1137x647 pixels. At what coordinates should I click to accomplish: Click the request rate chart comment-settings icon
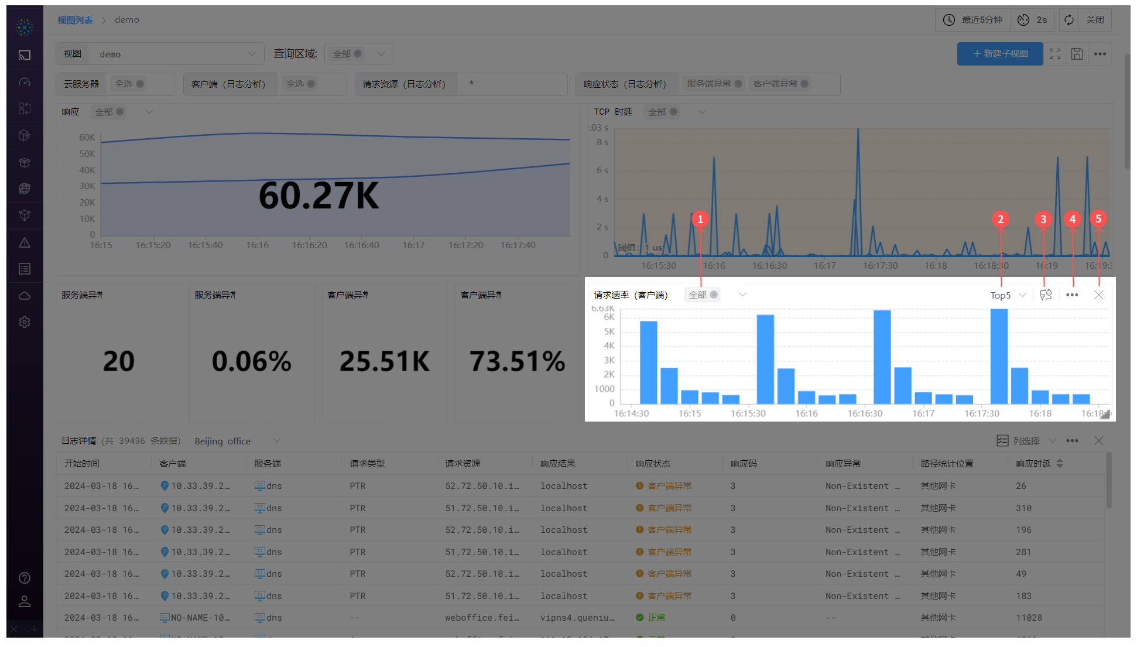1046,295
